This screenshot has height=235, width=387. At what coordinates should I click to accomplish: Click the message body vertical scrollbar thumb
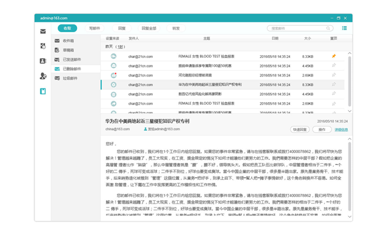pos(350,177)
